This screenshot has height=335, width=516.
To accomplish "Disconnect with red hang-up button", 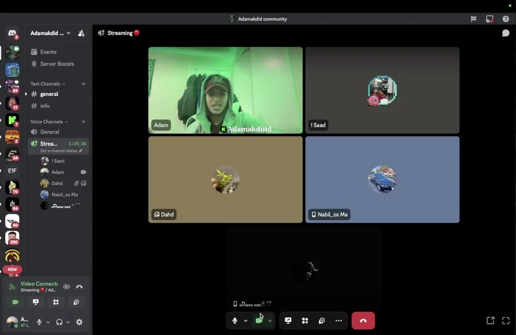I will pyautogui.click(x=363, y=321).
